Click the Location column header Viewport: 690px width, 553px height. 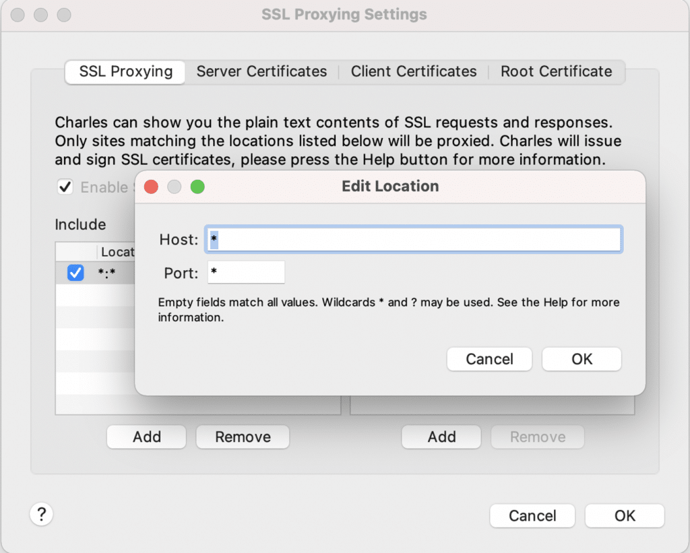(x=116, y=252)
